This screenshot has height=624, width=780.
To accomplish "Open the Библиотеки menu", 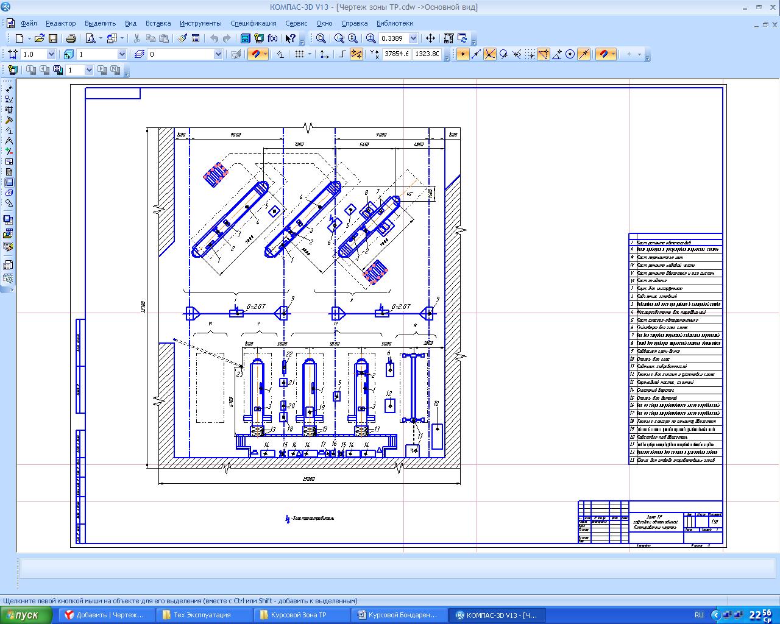I will click(x=395, y=23).
